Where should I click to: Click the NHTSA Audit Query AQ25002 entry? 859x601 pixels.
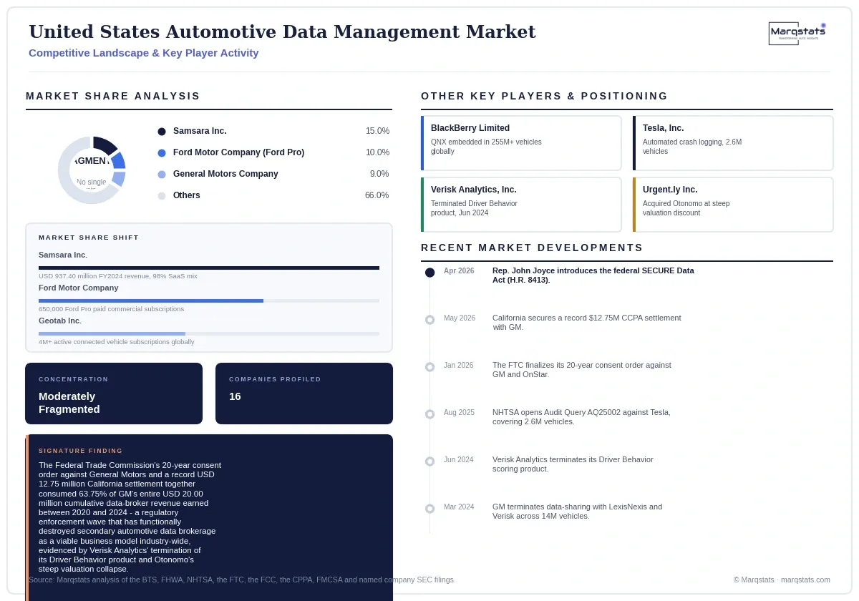click(x=581, y=417)
